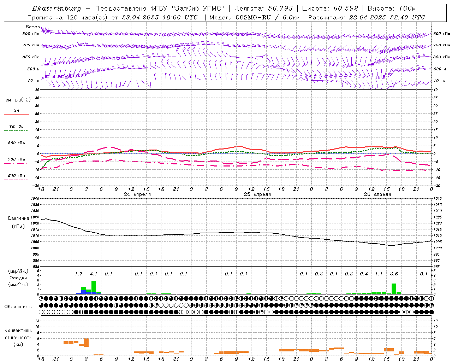Select the Облачность row label
452x362 pixels.
coord(18,306)
